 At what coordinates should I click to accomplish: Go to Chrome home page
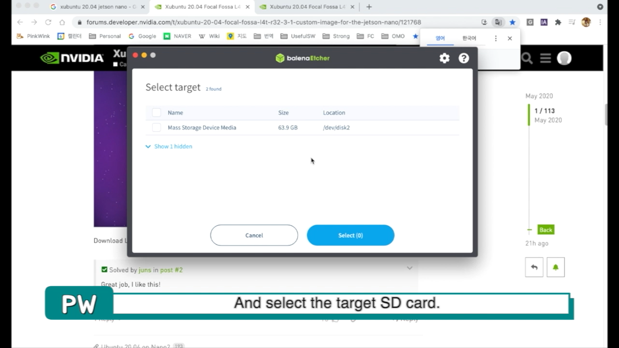pos(62,22)
